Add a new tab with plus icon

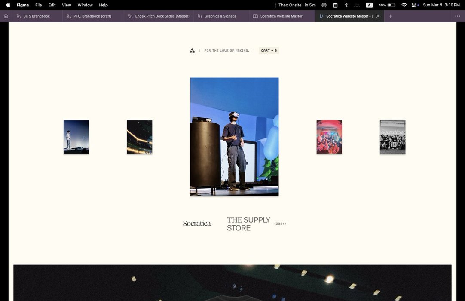coord(390,16)
